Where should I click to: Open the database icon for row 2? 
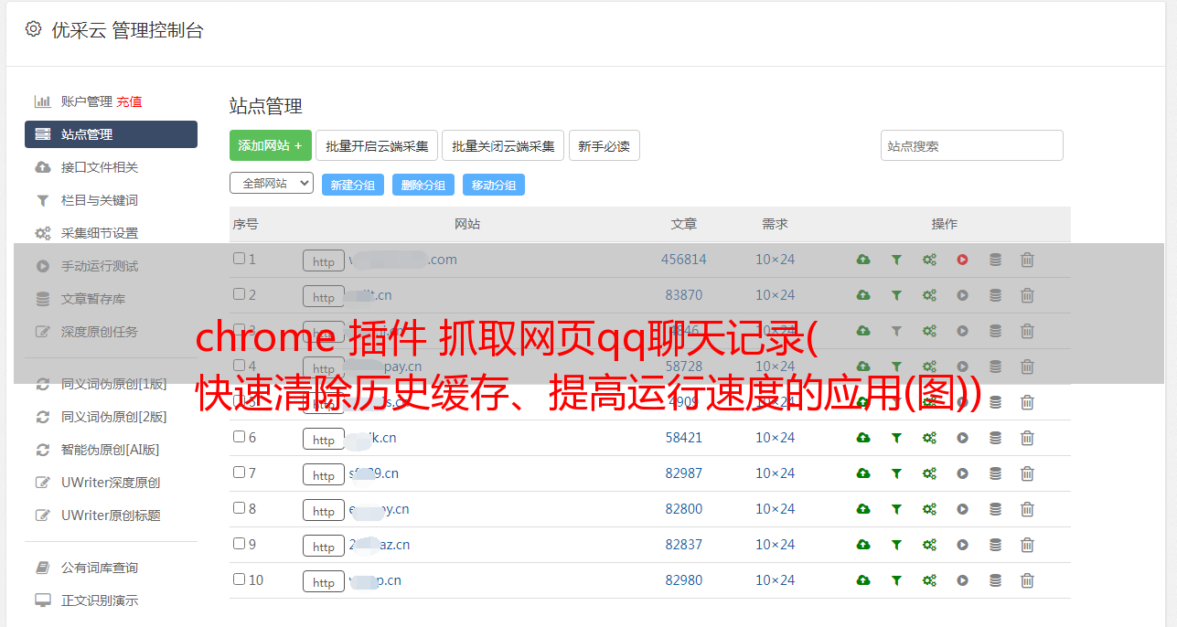pyautogui.click(x=995, y=295)
